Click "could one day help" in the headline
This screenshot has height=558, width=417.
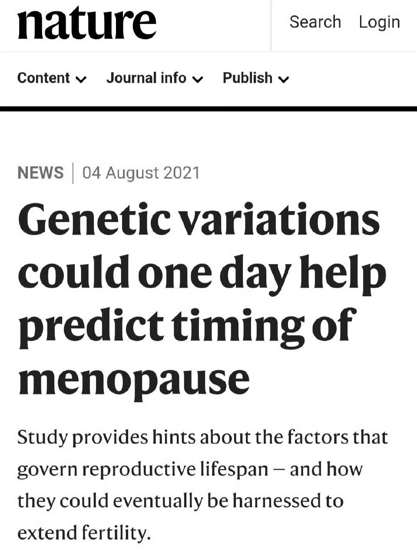pos(202,274)
